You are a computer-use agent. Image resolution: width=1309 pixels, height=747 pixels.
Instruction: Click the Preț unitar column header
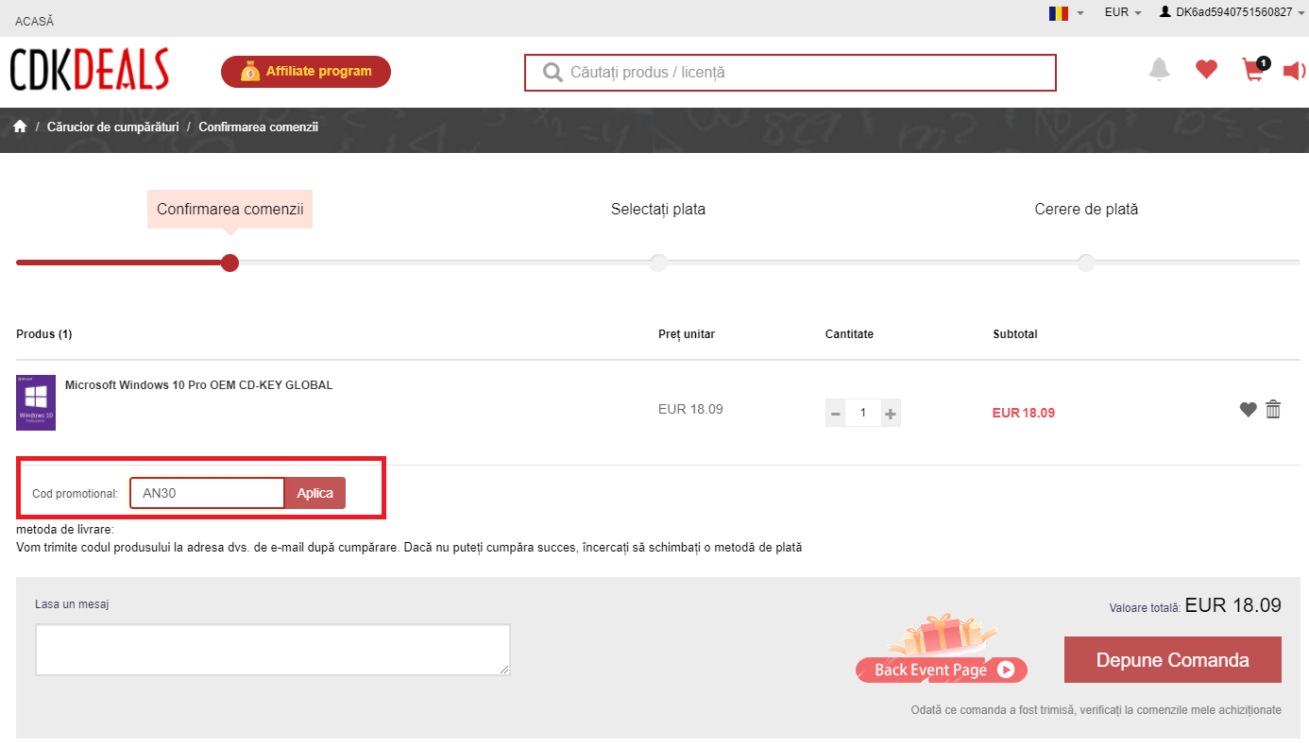(x=687, y=334)
